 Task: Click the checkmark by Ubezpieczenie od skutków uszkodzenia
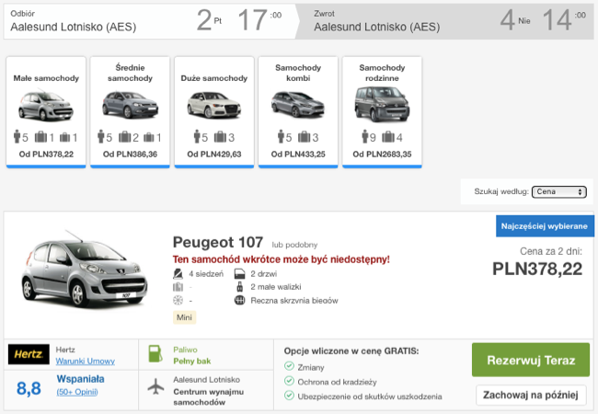tap(290, 397)
